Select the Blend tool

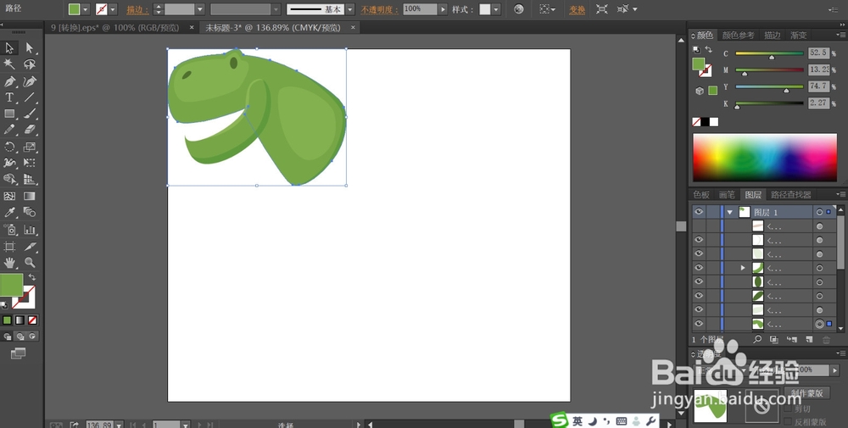[30, 213]
